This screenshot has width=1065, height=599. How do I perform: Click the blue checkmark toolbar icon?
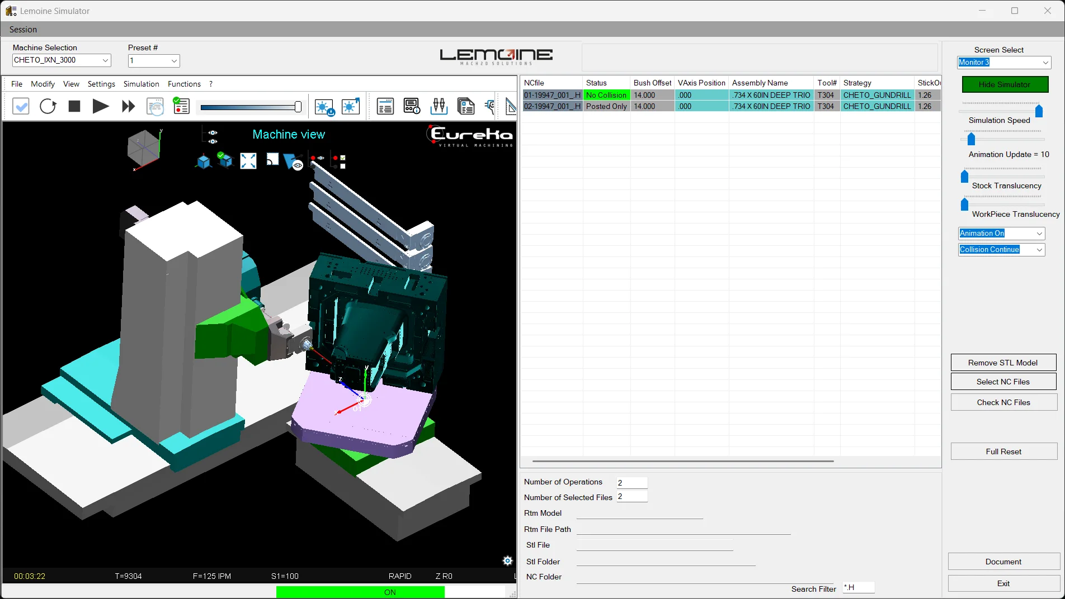pos(21,106)
